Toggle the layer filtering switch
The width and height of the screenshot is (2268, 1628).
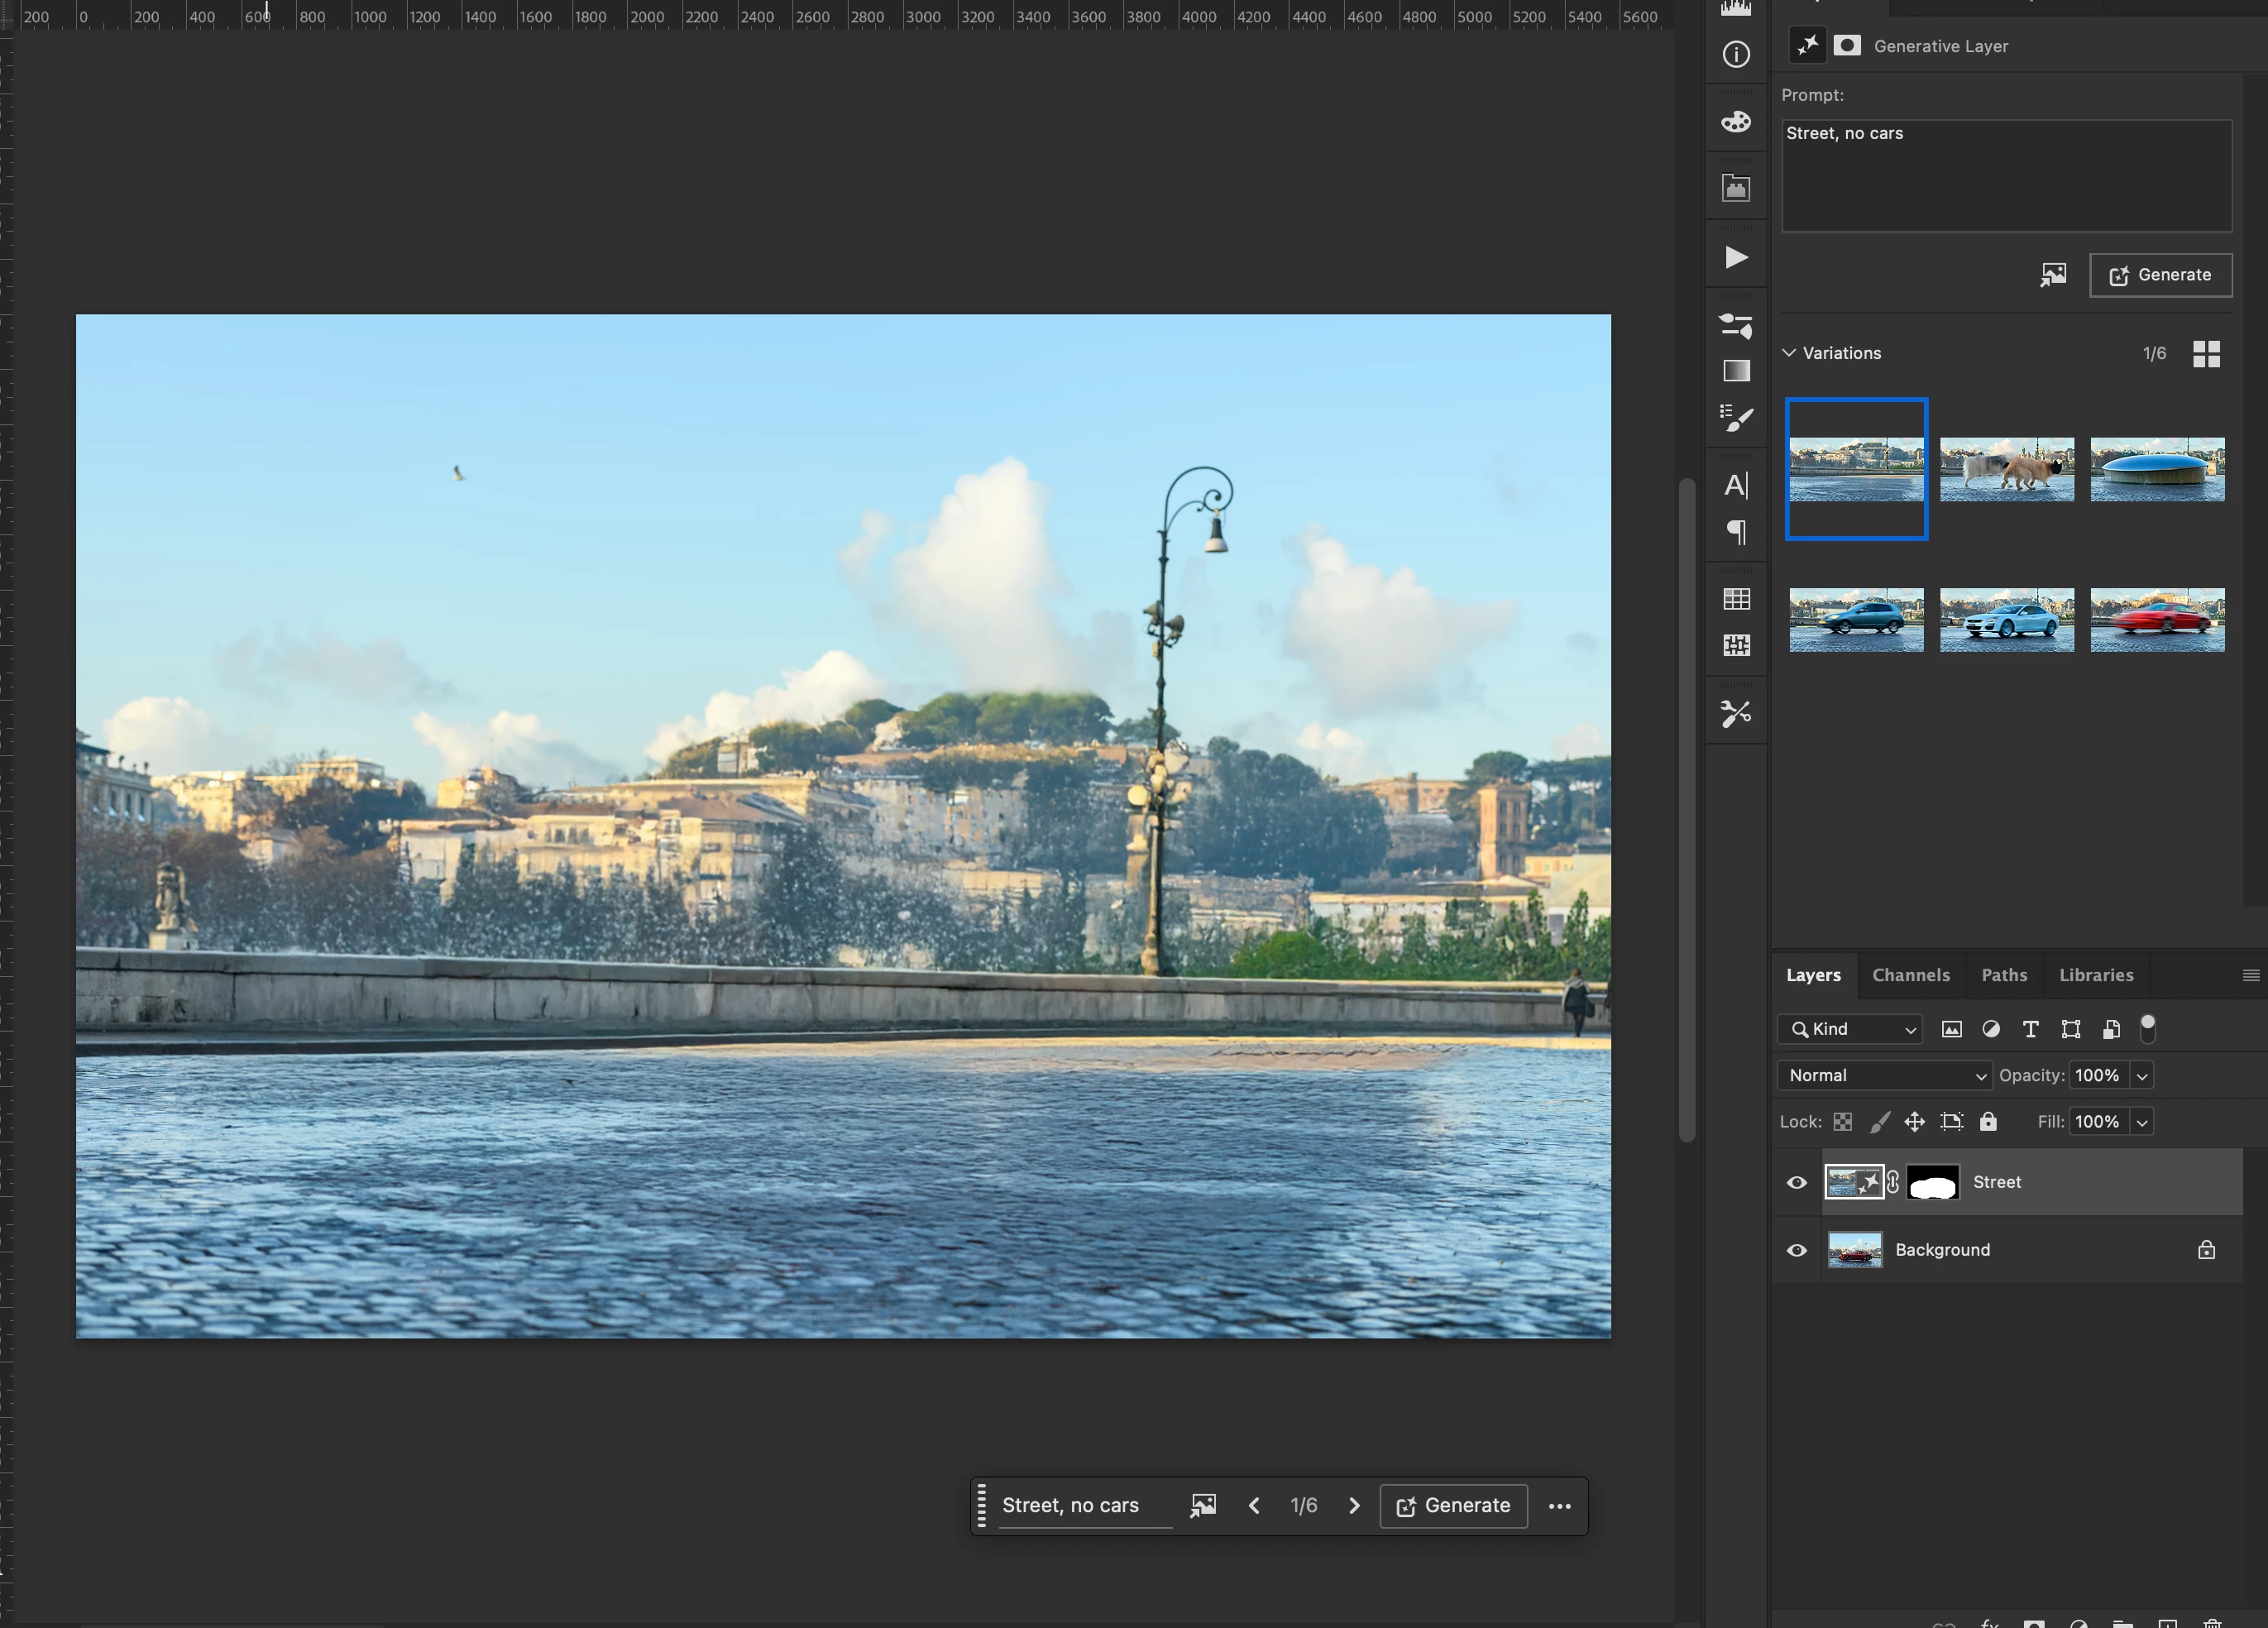pos(2147,1028)
